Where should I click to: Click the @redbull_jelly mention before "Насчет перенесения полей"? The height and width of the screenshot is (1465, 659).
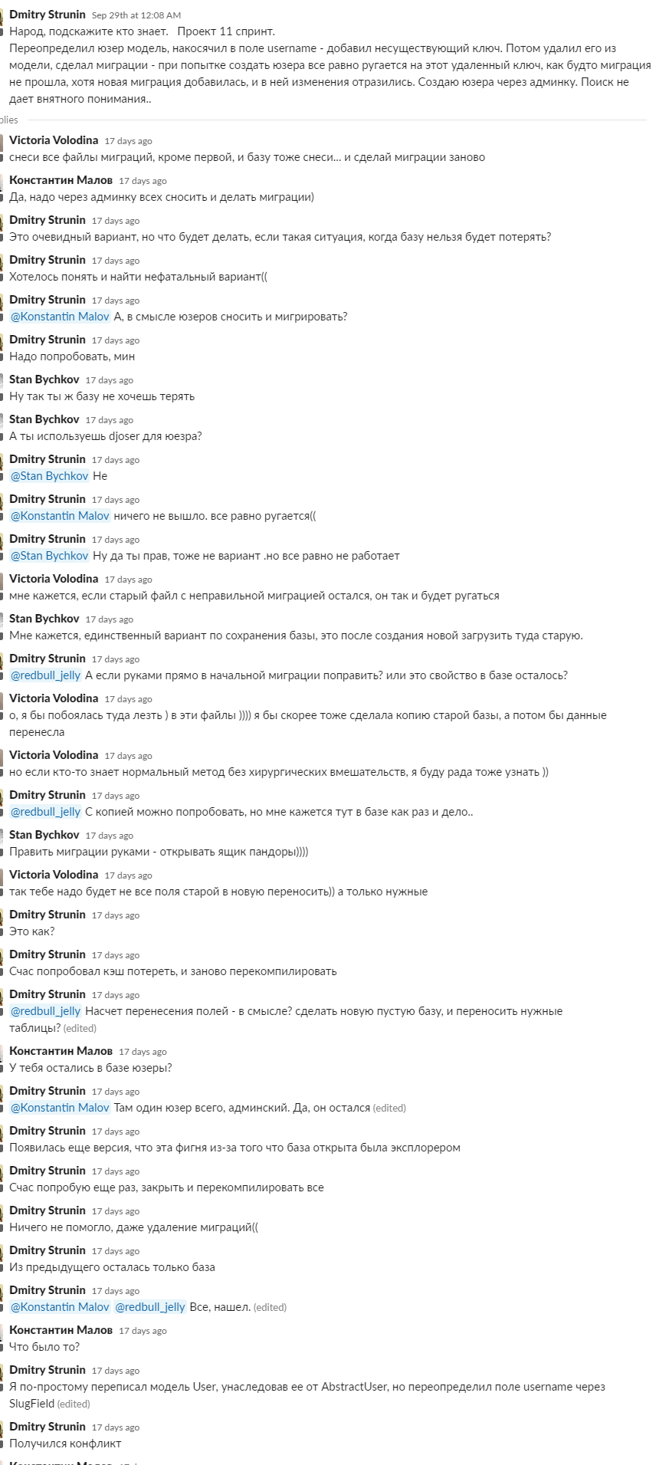point(45,1011)
